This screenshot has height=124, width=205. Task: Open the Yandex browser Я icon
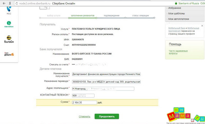pyautogui.click(x=10, y=4)
